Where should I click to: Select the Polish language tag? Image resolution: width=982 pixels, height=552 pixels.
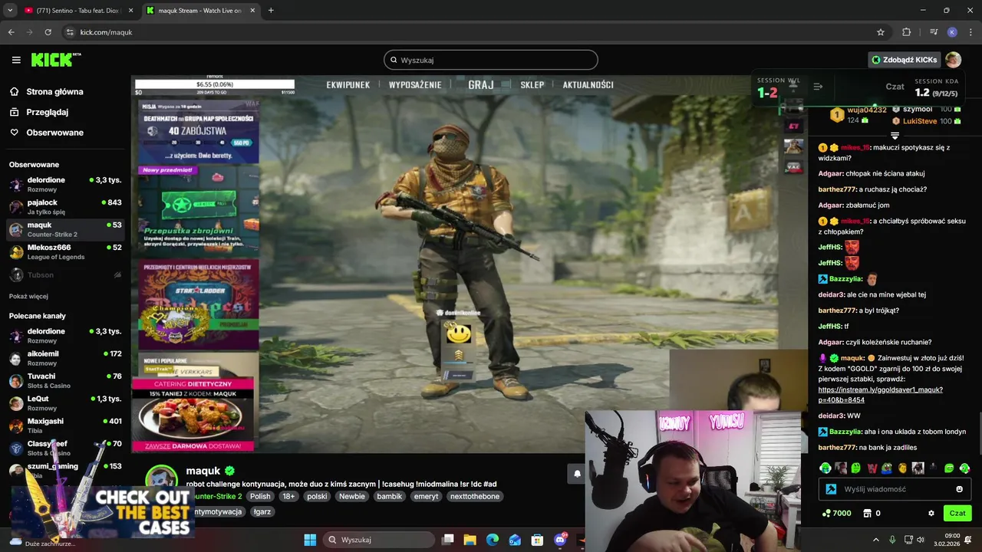[260, 496]
